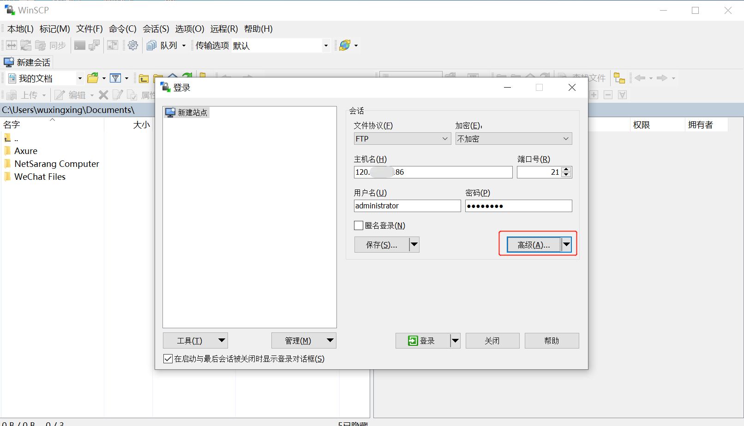Select the 新建站点 entry in the site list
The height and width of the screenshot is (426, 744).
187,112
